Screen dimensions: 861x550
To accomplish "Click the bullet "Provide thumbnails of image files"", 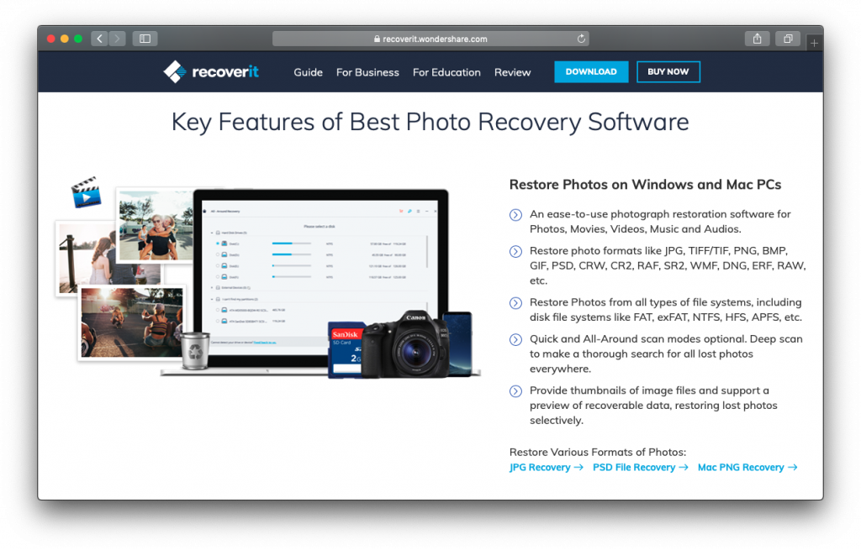I will pyautogui.click(x=653, y=406).
